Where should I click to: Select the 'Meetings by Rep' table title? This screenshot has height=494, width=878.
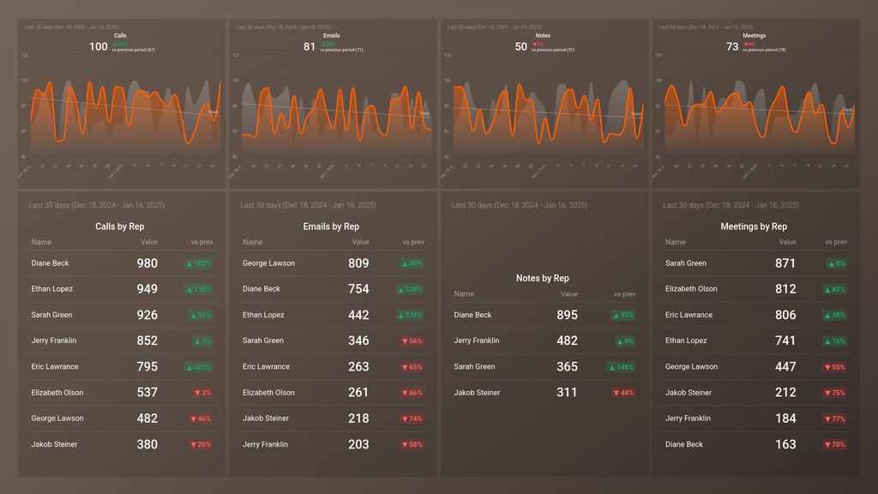tap(754, 226)
